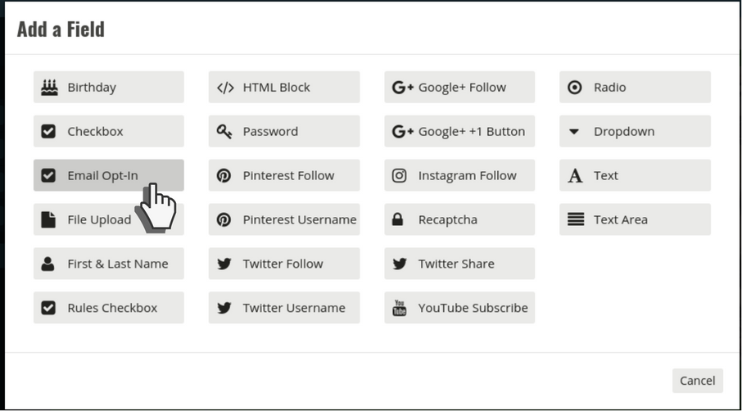Add the Email Opt-In field
This screenshot has height=411, width=742.
coord(102,175)
